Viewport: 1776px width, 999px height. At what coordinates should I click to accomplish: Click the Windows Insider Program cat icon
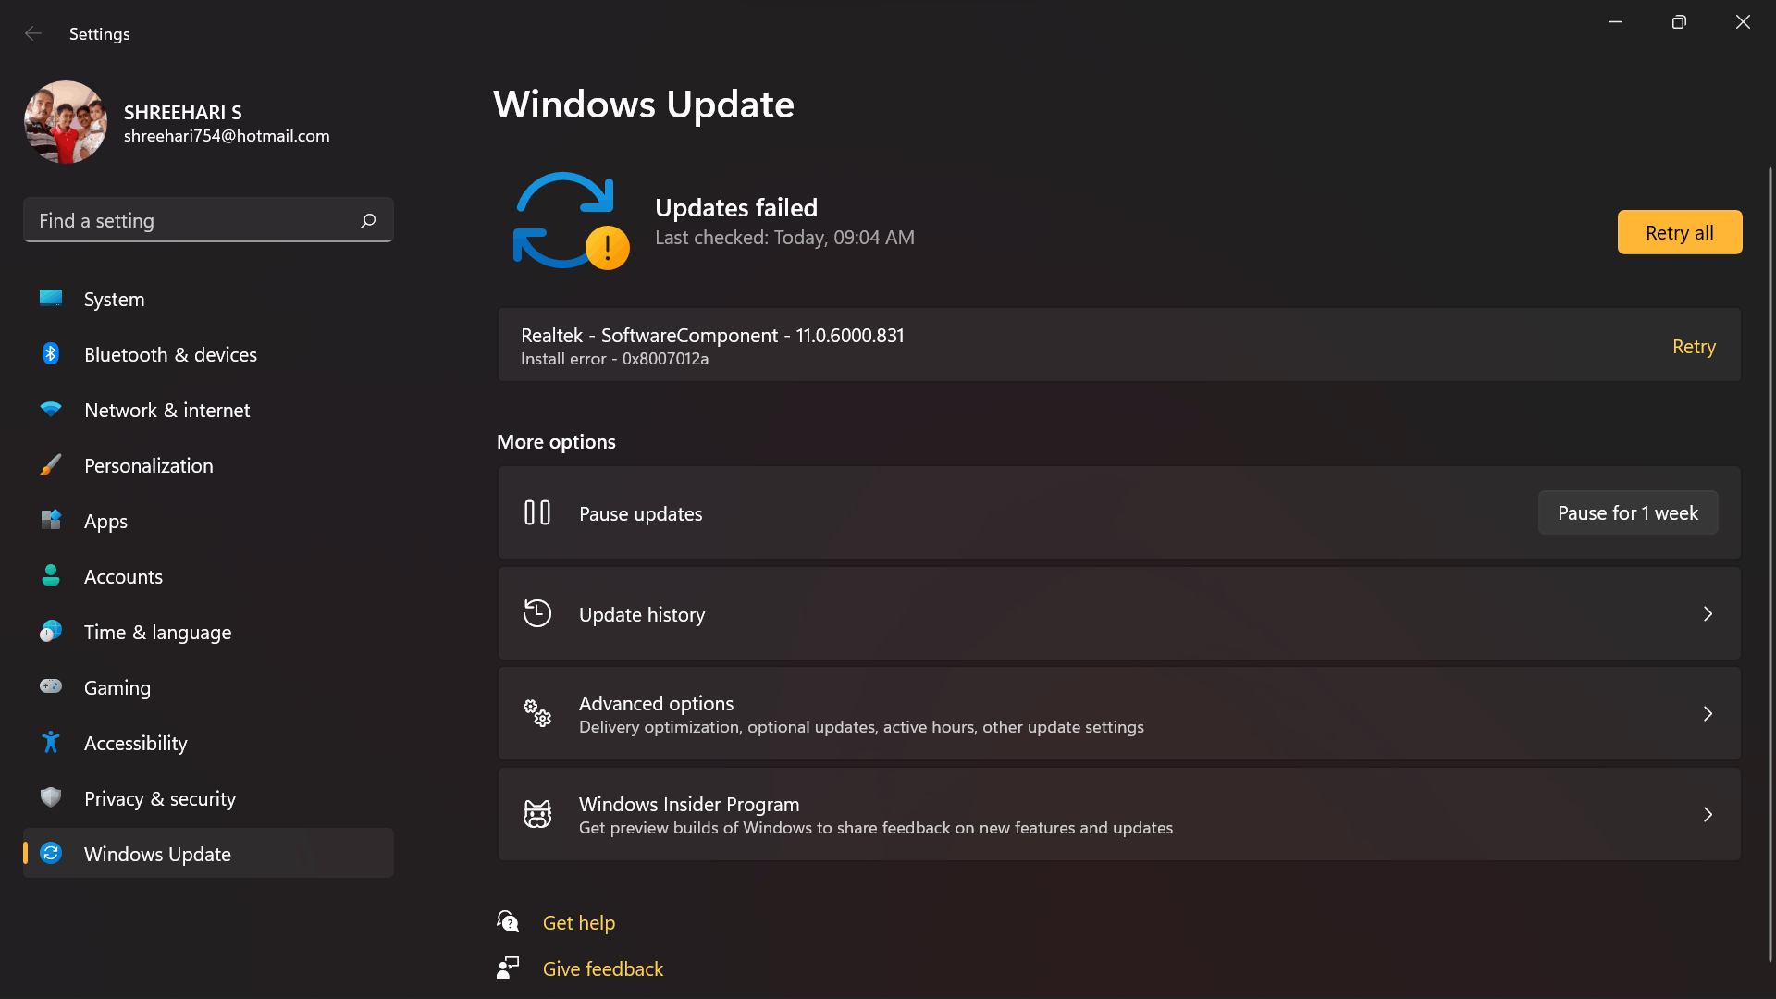click(537, 814)
